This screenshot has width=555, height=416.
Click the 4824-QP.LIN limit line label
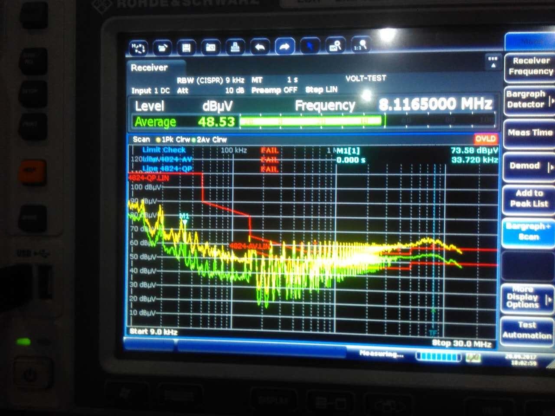[x=149, y=178]
